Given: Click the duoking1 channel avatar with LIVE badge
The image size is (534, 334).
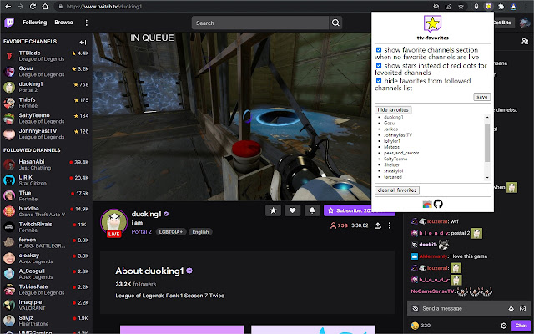Looking at the screenshot, I should pyautogui.click(x=113, y=223).
